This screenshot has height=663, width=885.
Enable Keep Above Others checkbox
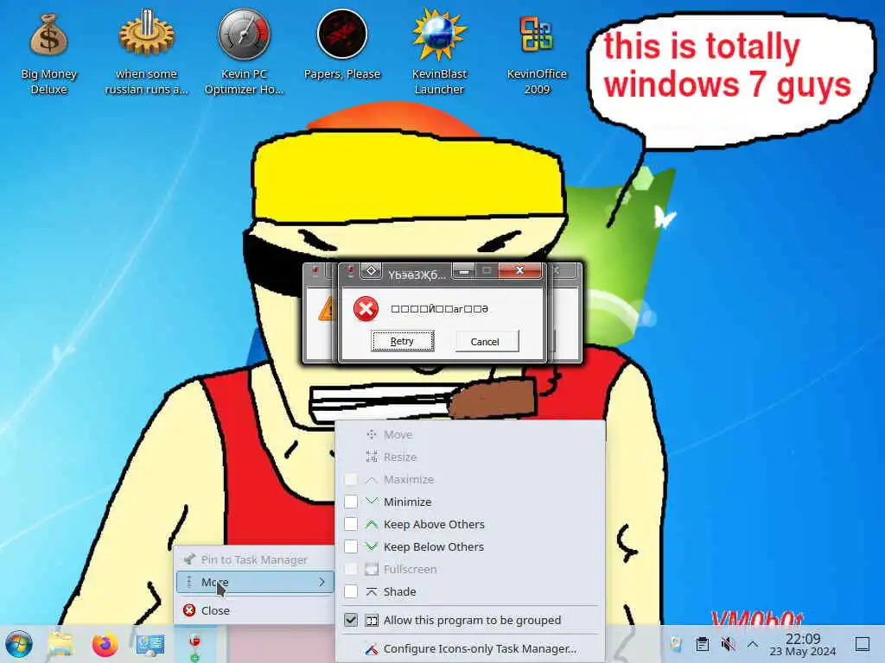(351, 524)
